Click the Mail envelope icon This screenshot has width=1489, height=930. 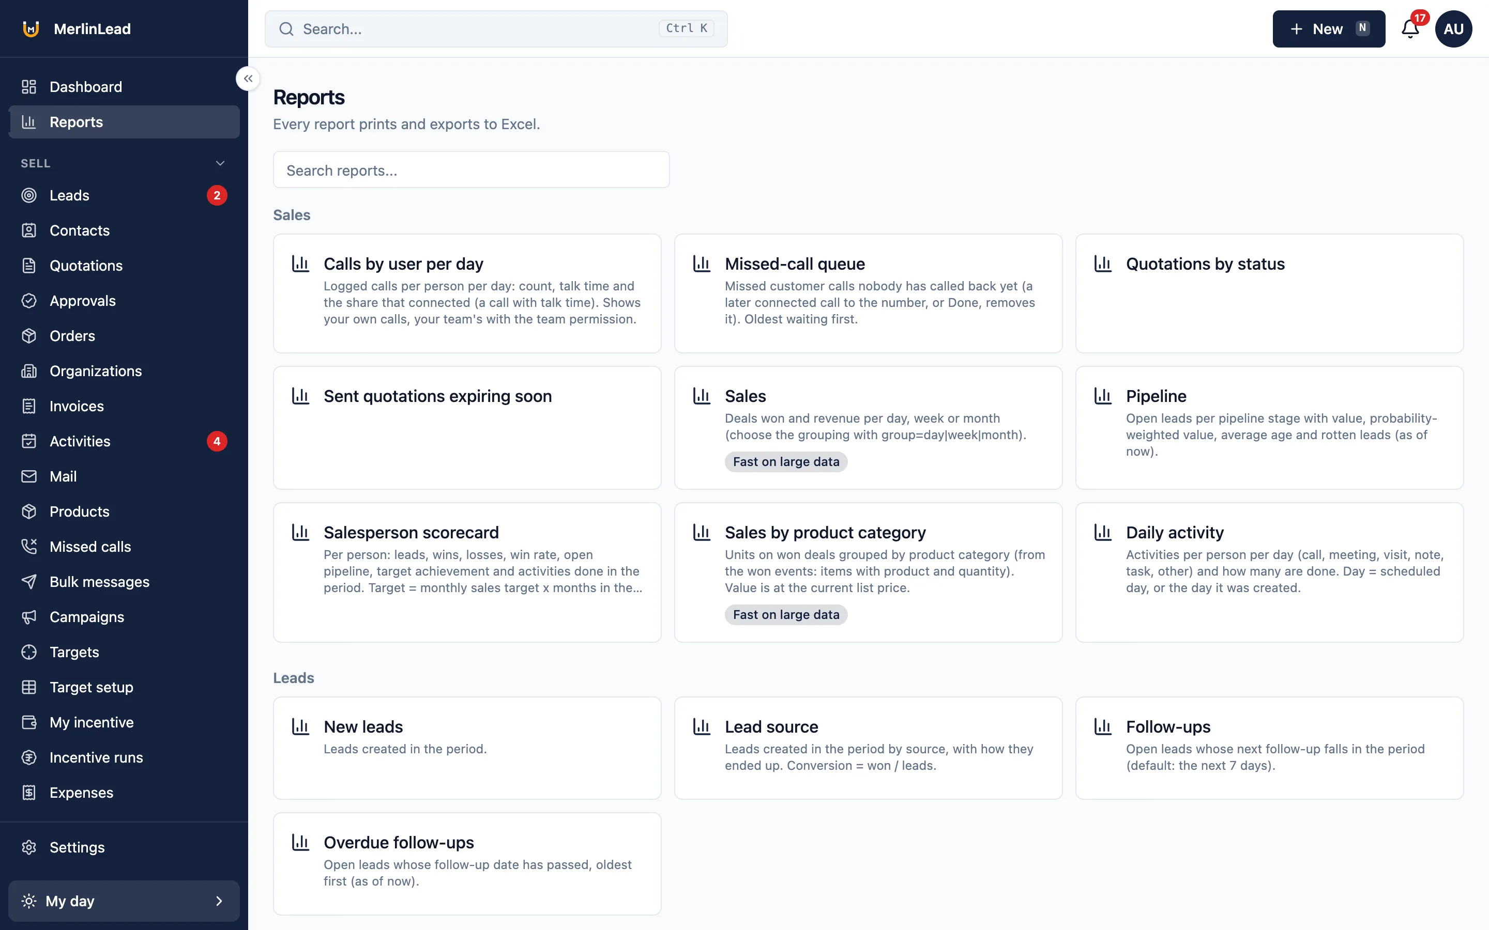click(x=29, y=476)
